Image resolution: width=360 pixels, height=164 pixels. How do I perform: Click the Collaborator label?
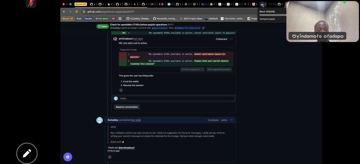(x=222, y=39)
